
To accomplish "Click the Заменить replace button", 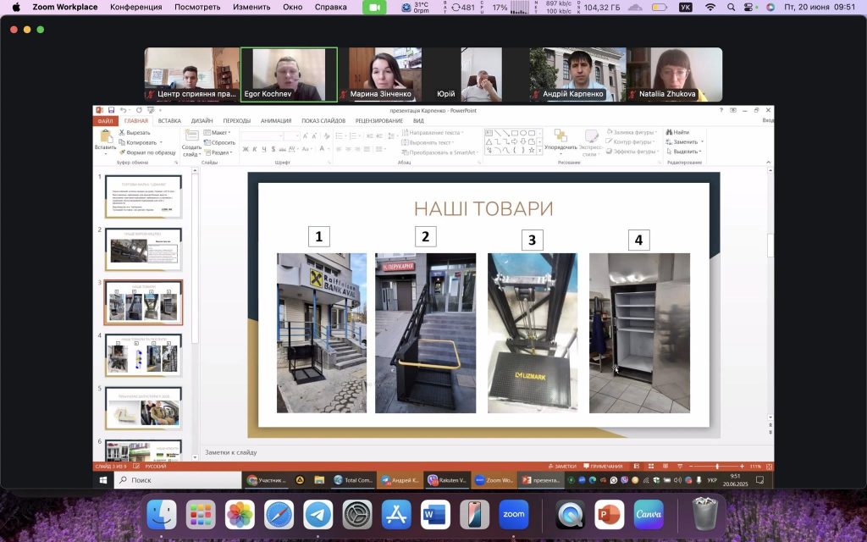I will [684, 142].
